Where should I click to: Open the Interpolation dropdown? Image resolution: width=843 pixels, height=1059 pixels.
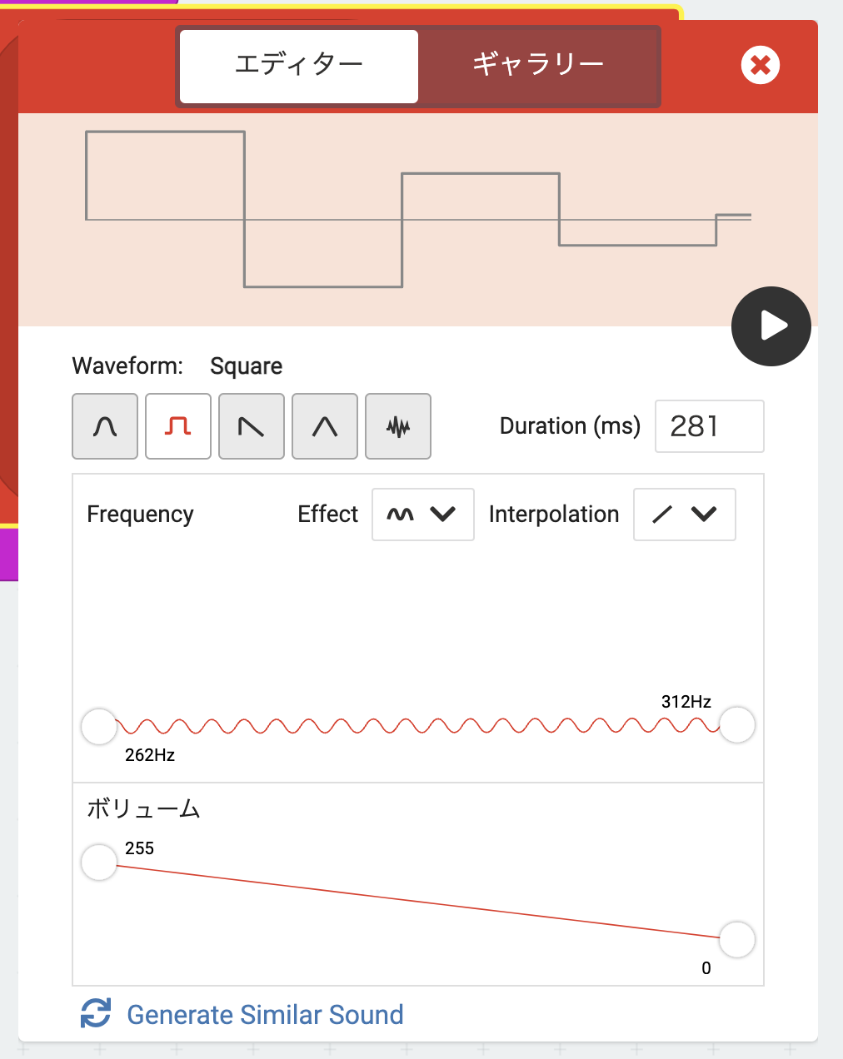(x=684, y=515)
